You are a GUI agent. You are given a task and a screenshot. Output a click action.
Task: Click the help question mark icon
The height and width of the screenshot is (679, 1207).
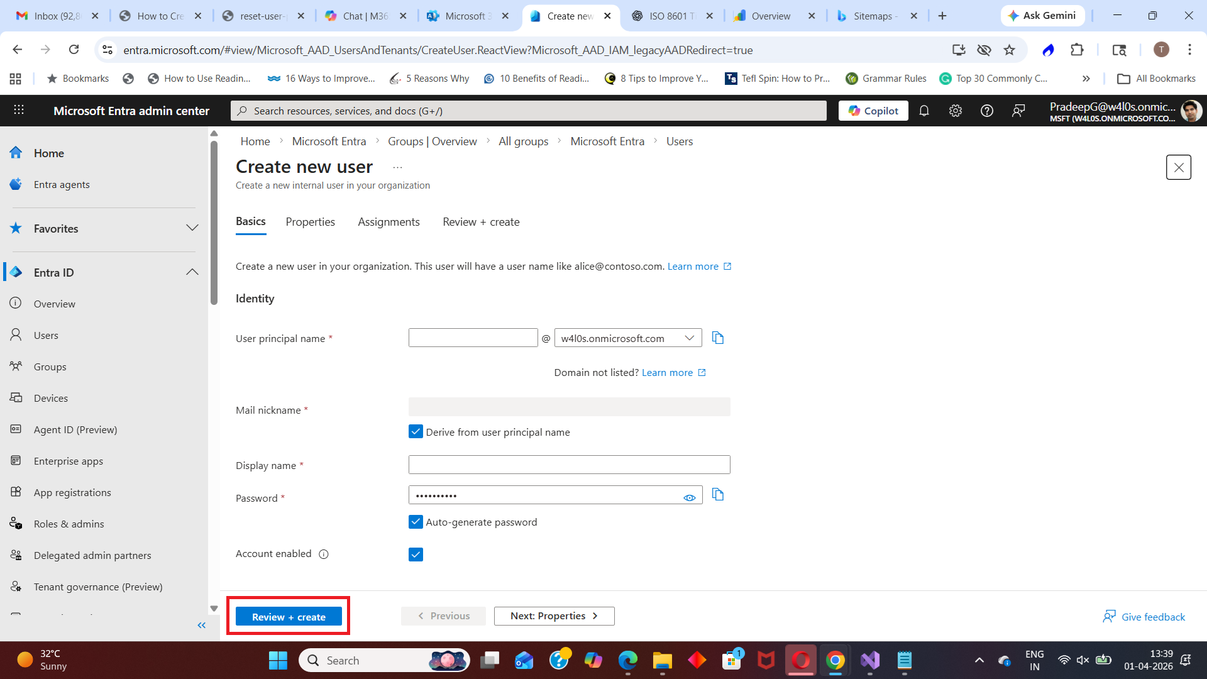[986, 111]
